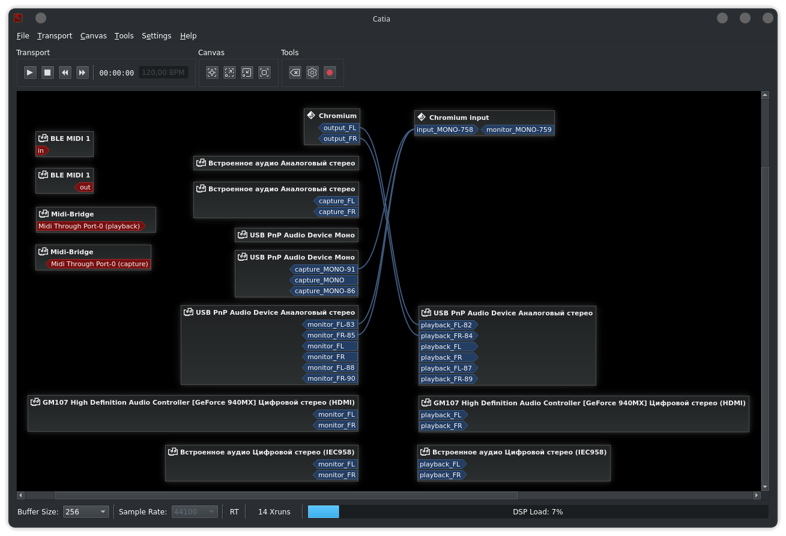This screenshot has height=536, width=786.
Task: Click the third Canvas toolbar icon
Action: (x=247, y=73)
